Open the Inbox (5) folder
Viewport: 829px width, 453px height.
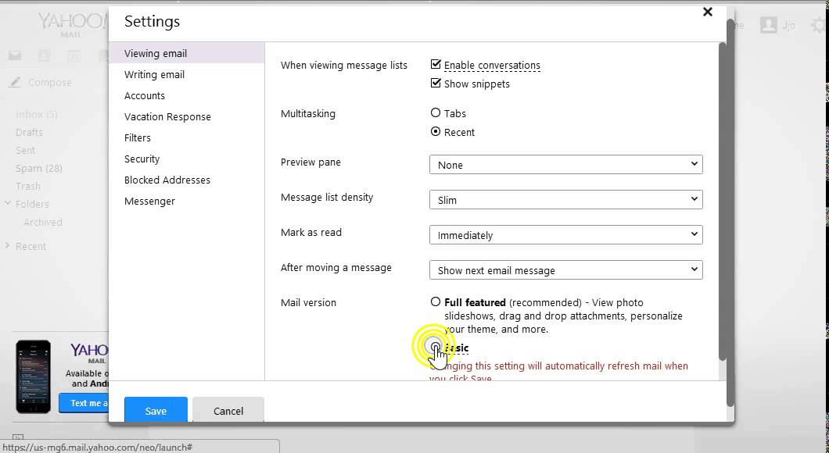37,114
